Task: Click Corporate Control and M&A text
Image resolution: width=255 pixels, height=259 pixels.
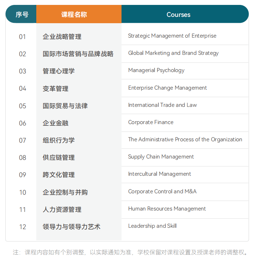Action: (x=162, y=192)
